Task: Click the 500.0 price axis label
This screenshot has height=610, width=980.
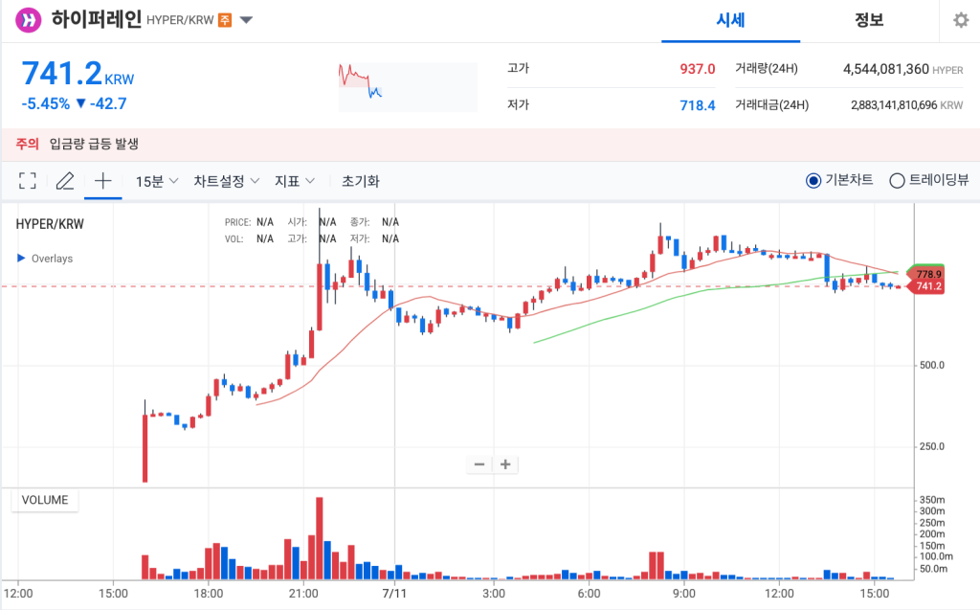Action: 932,365
